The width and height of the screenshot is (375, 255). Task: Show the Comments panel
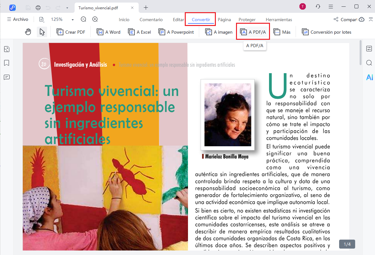pyautogui.click(x=6, y=77)
